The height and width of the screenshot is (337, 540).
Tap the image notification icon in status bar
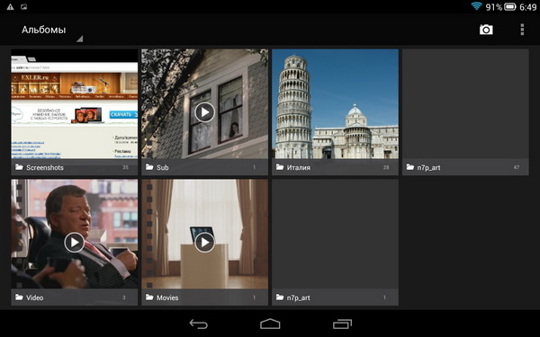coord(23,6)
